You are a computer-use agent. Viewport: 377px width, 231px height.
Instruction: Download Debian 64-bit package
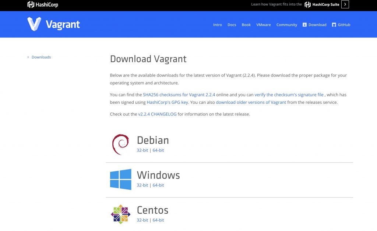coord(158,150)
